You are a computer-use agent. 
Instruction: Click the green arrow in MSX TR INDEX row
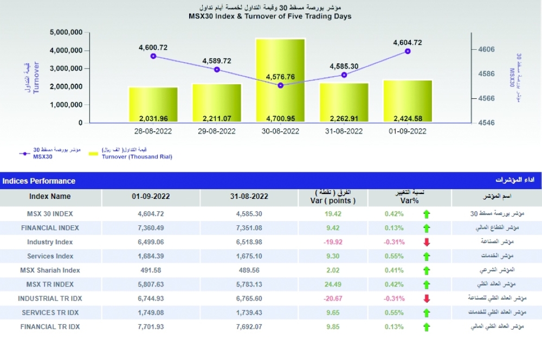(x=427, y=284)
